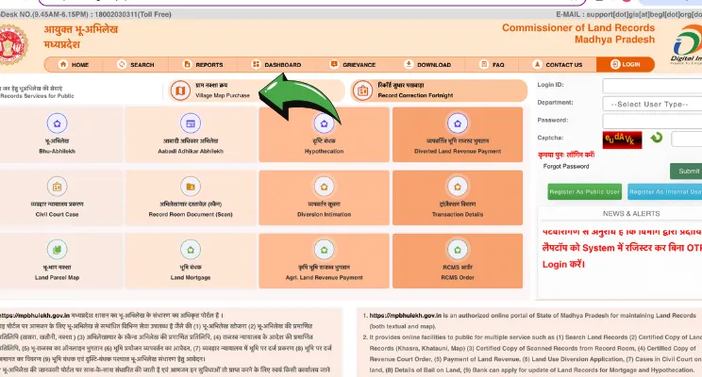Click the Diversion Intimation icon
The width and height of the screenshot is (702, 377).
tap(325, 187)
